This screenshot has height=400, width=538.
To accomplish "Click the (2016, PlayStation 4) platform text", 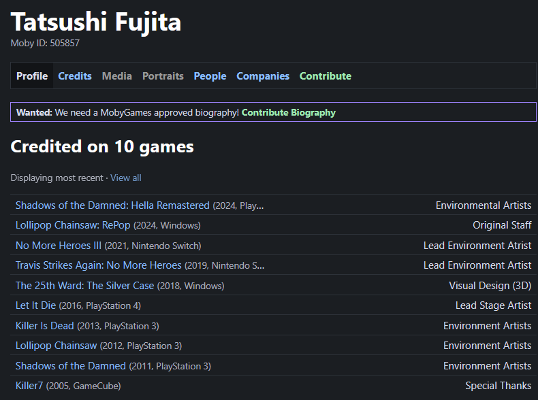I will 100,305.
